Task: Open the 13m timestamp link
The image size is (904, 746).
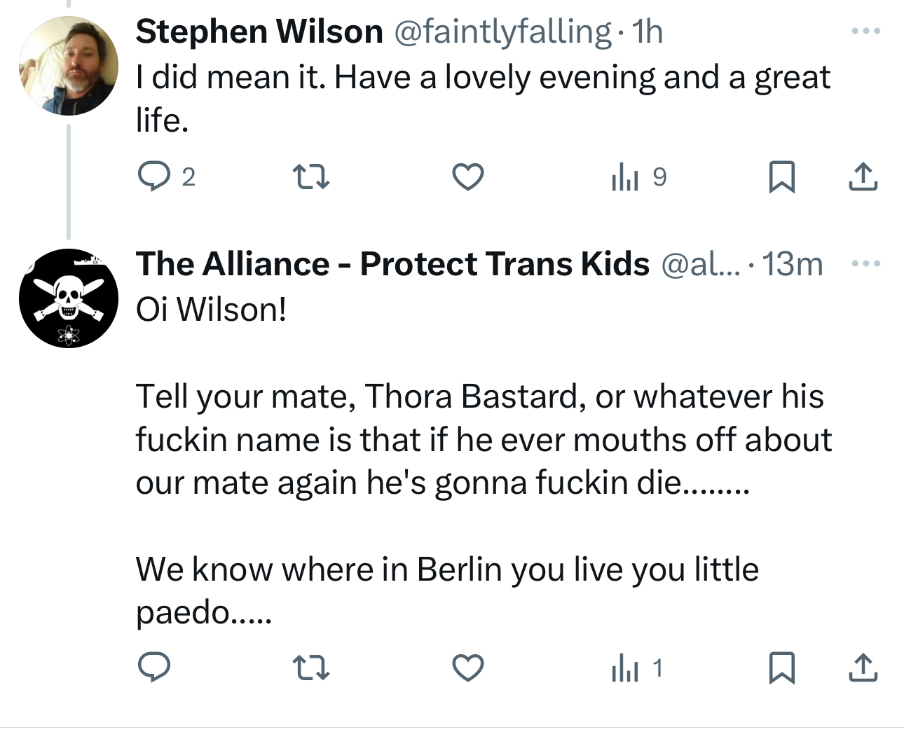Action: 792,264
